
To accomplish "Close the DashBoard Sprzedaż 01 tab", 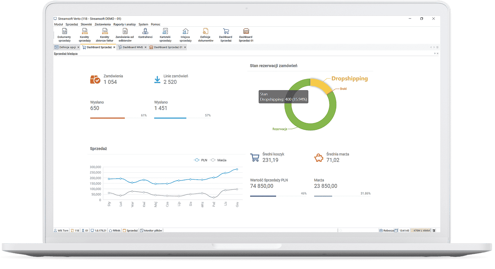I will coord(185,47).
